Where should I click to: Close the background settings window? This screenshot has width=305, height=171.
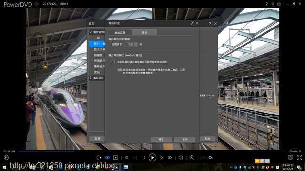click(215, 24)
